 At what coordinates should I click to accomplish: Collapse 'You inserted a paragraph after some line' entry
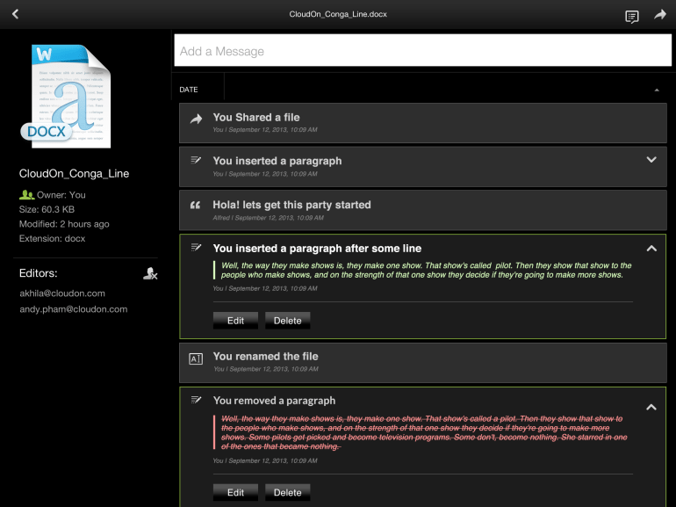(651, 248)
